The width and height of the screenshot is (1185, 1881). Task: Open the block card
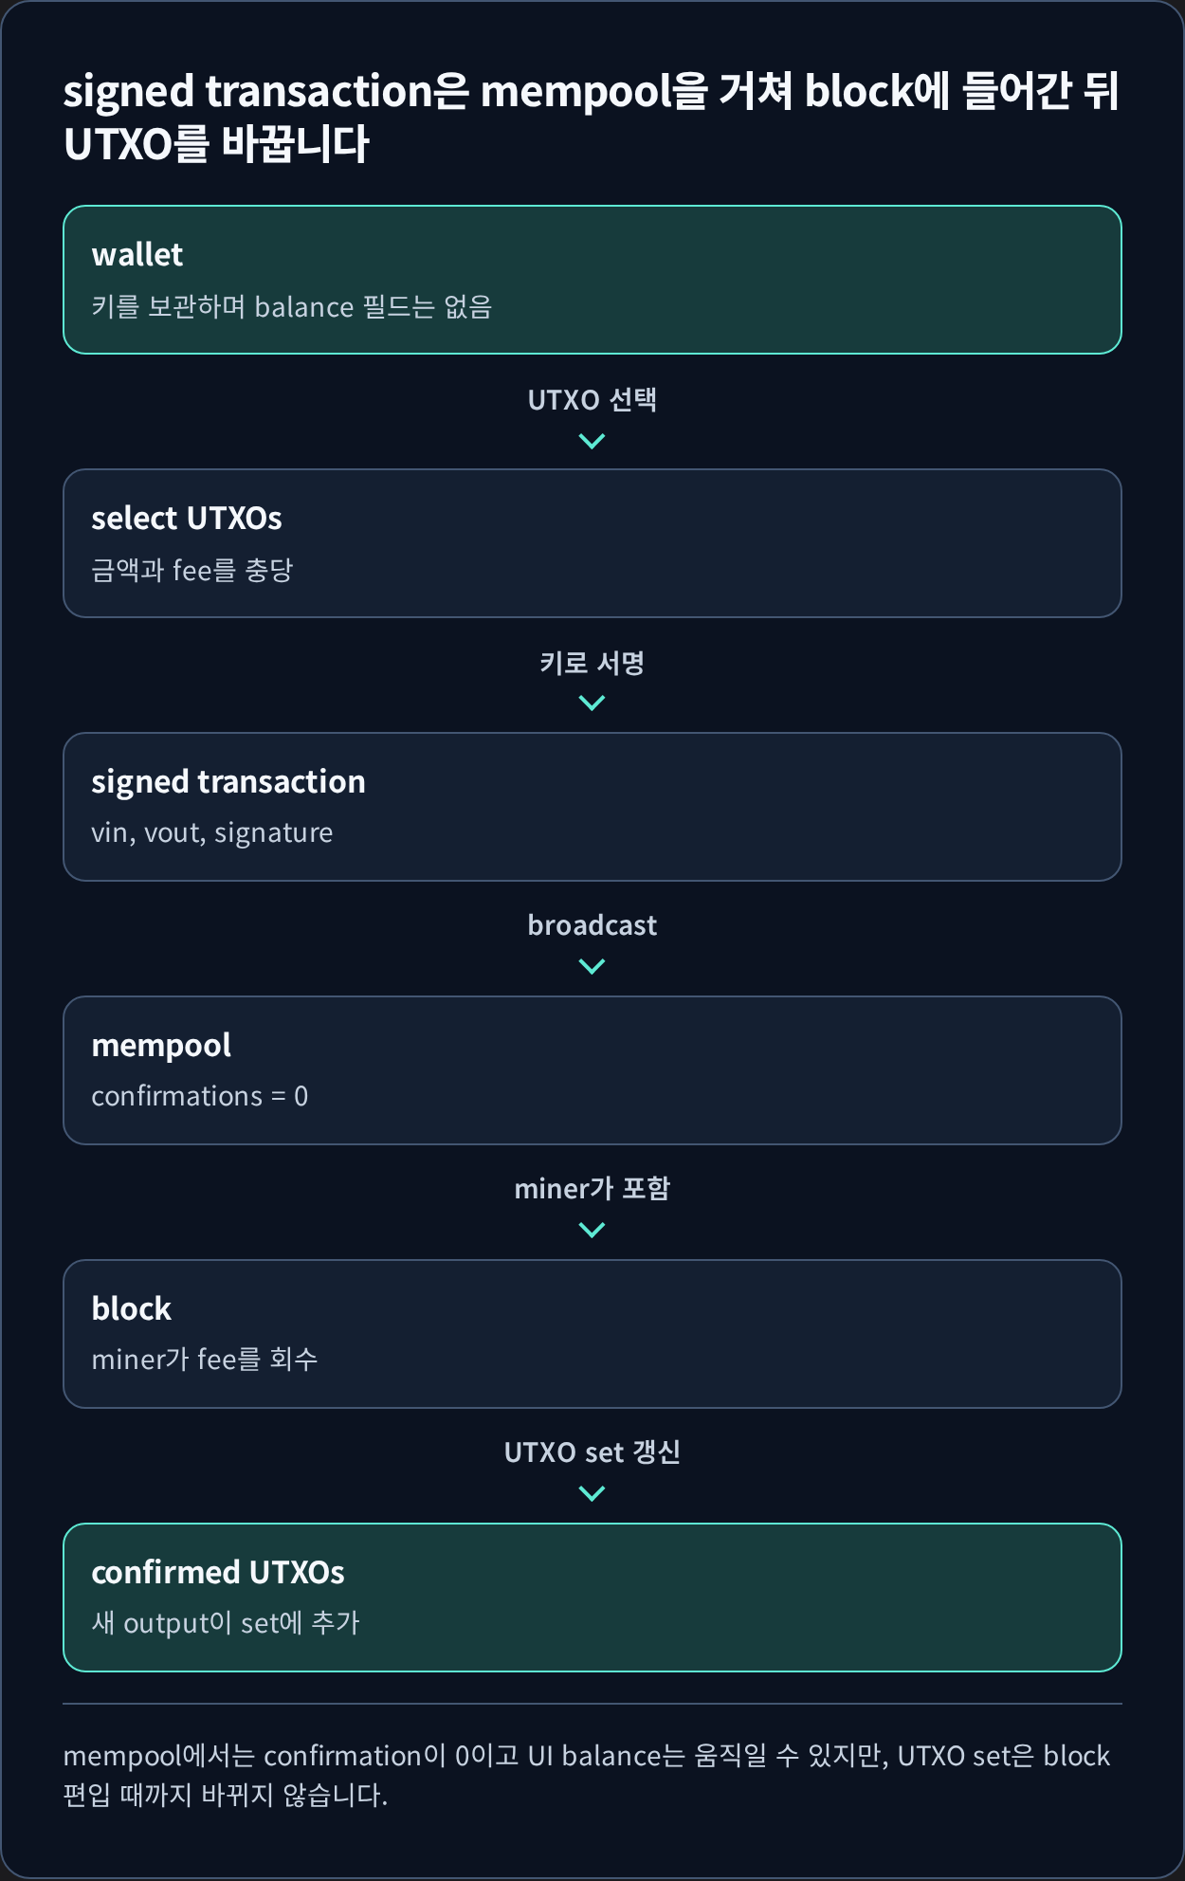point(592,1334)
